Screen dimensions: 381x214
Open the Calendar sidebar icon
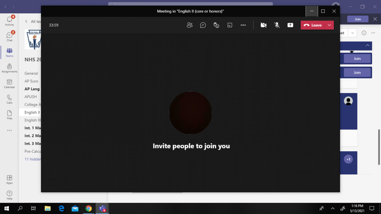tap(10, 84)
